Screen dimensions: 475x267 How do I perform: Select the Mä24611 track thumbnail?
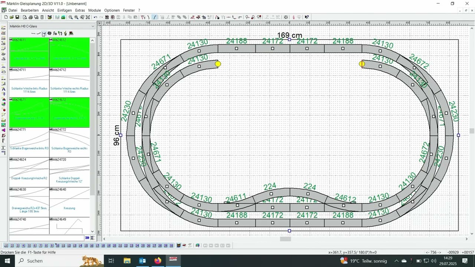(x=29, y=52)
